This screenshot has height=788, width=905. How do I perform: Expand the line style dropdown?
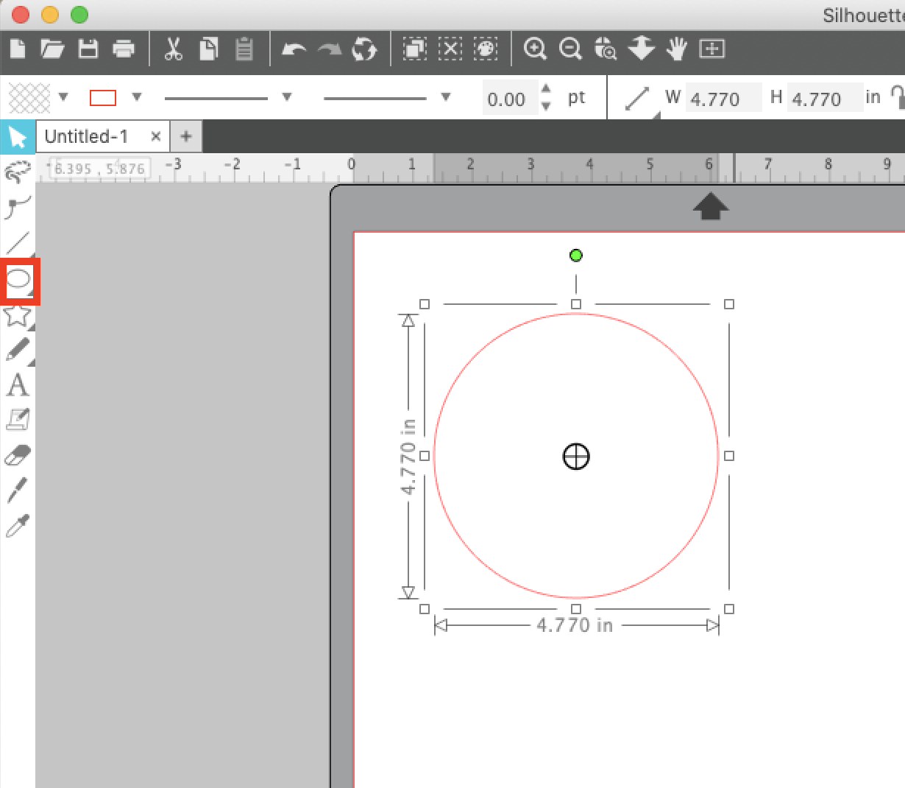coord(444,96)
